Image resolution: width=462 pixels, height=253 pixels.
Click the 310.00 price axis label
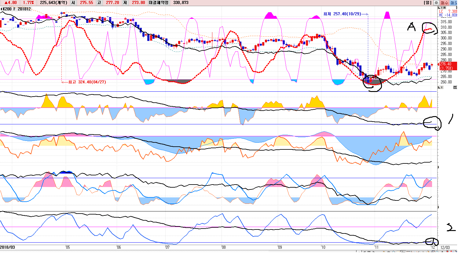pyautogui.click(x=446, y=27)
